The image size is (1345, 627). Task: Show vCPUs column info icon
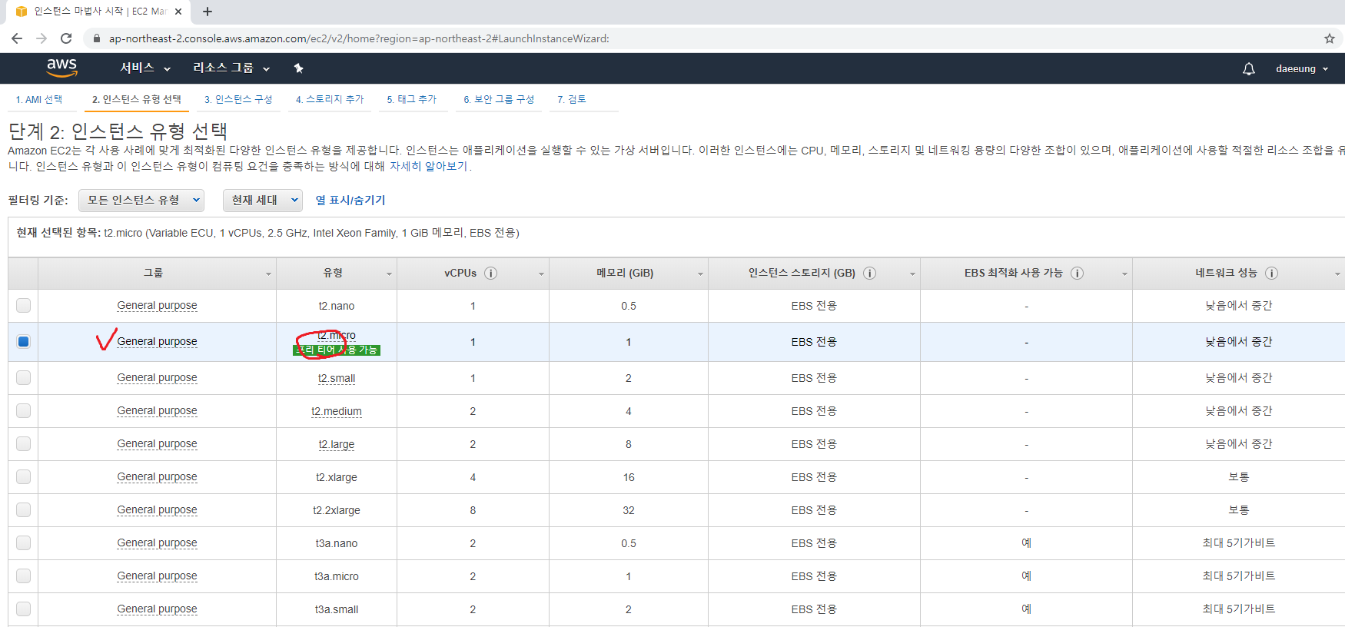490,273
